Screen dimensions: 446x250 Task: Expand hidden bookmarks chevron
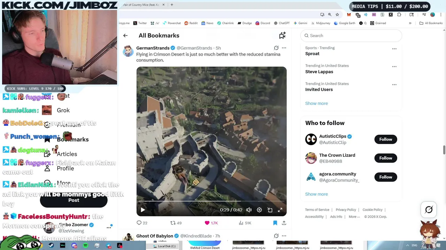[x=410, y=23]
